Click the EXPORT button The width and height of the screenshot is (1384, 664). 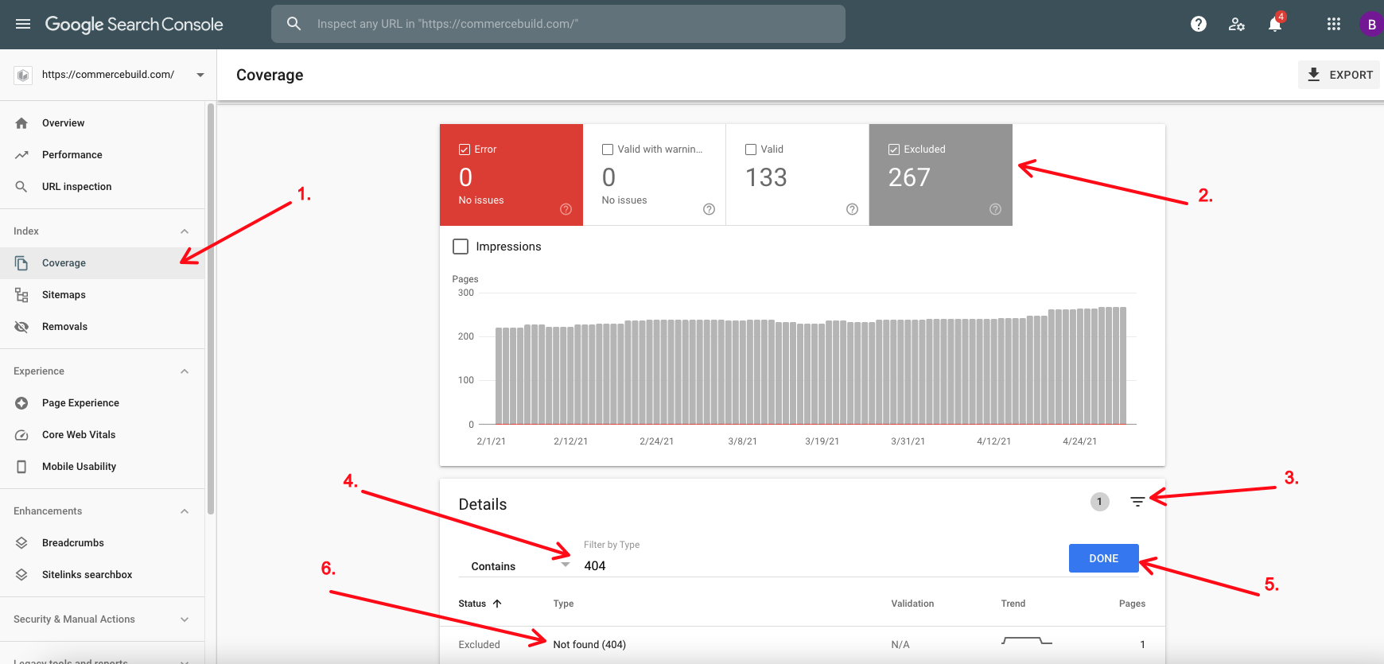coord(1339,75)
